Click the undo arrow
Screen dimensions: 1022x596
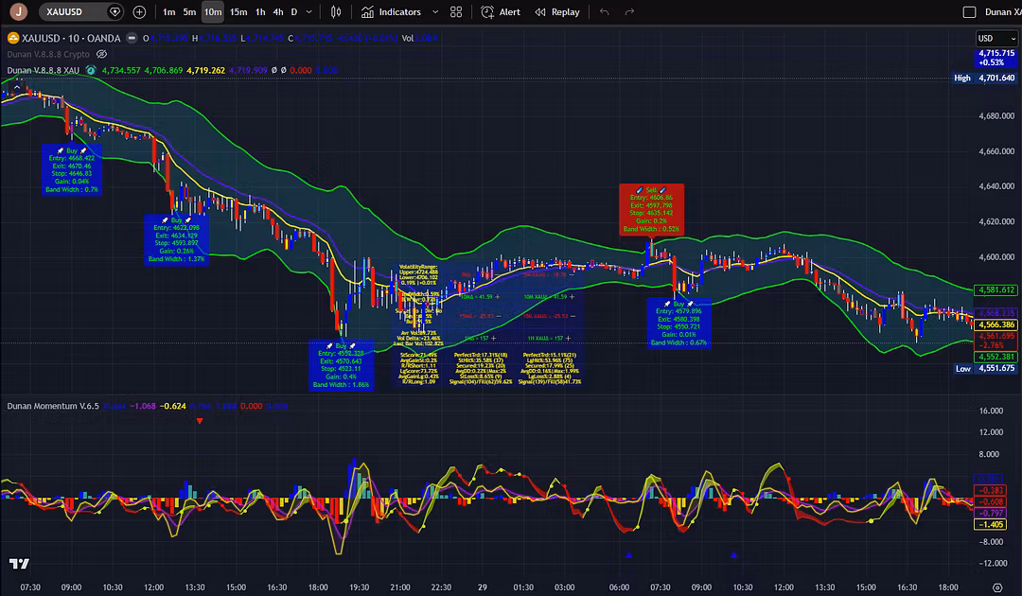tap(604, 11)
